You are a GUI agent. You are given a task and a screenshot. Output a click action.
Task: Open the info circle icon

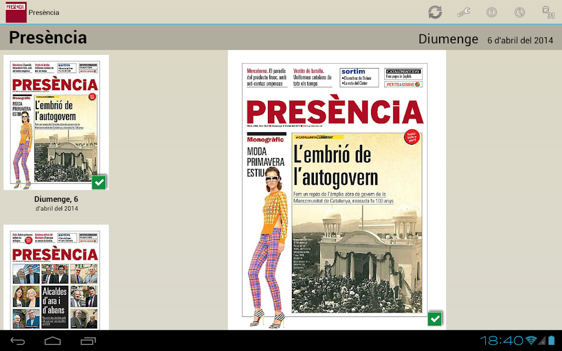(x=492, y=13)
